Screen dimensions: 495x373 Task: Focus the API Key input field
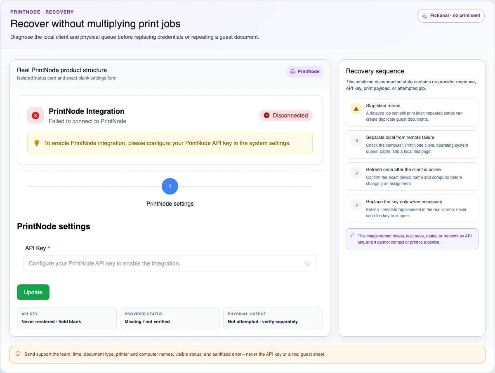click(x=170, y=263)
